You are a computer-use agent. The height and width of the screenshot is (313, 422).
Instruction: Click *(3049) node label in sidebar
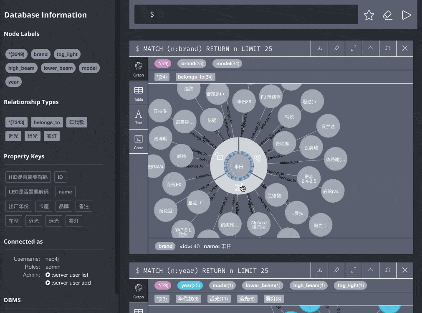(16, 54)
